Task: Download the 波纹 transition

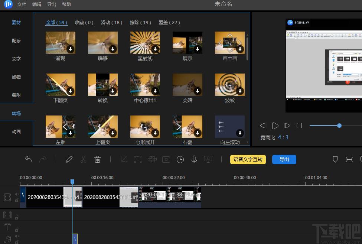Action: [240, 91]
